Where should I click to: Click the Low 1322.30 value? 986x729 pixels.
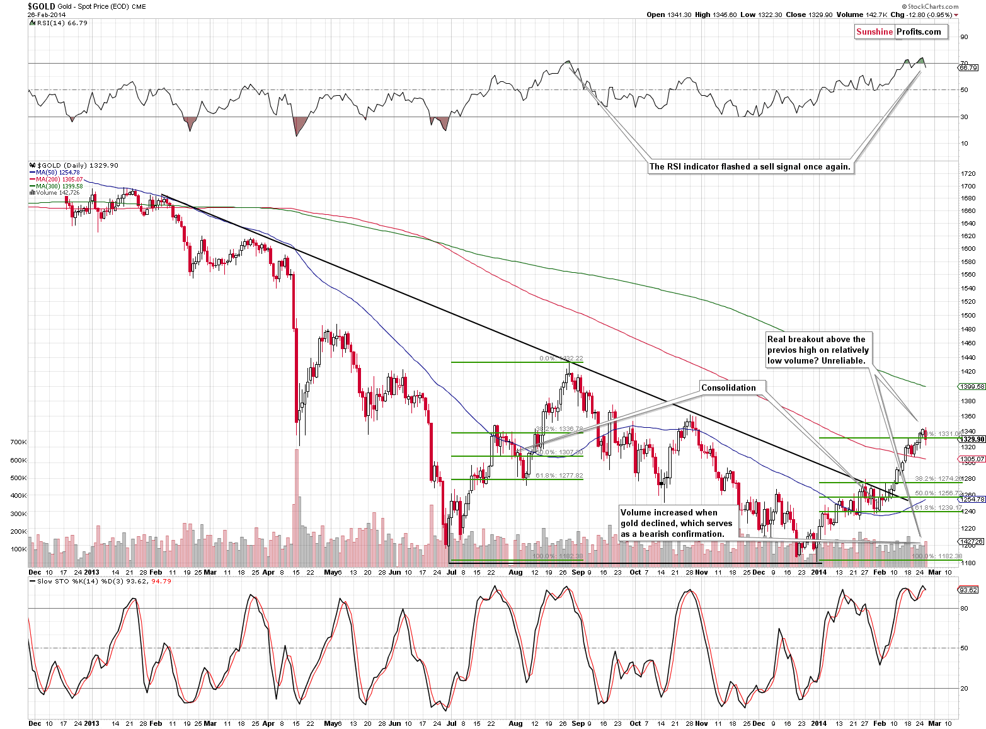[x=761, y=14]
